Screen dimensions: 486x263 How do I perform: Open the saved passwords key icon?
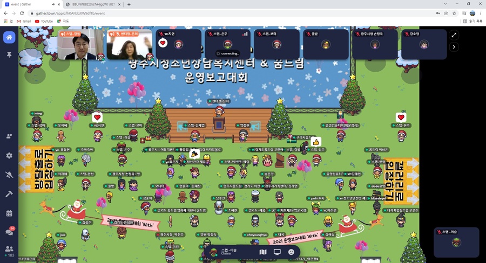[x=438, y=13]
